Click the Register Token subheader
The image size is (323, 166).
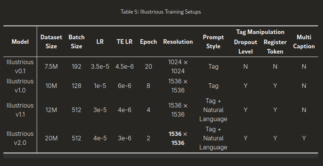tap(275, 47)
